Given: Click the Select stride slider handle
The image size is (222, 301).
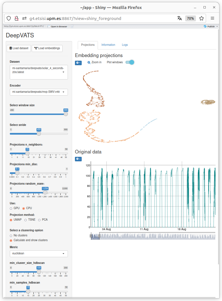Looking at the screenshot, I should point(39,133).
